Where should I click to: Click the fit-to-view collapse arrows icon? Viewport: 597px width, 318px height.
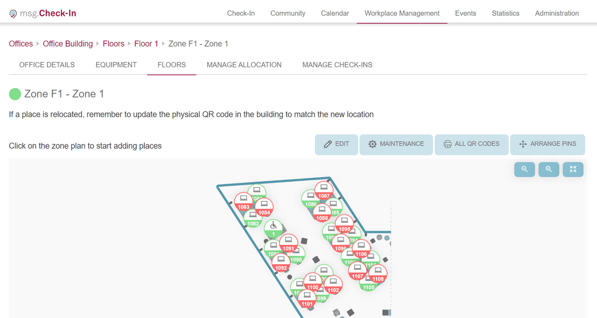pos(573,169)
